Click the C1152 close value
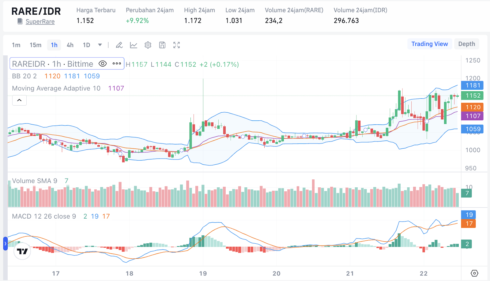Viewport: 490px width, 281px height. 186,65
